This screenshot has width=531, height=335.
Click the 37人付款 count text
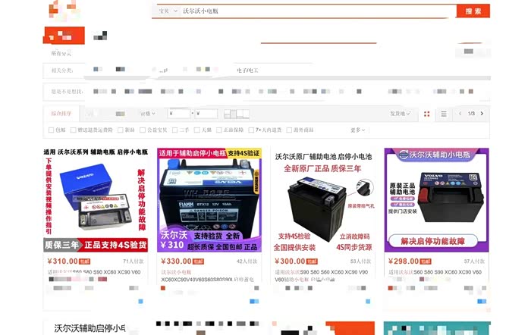[474, 261]
